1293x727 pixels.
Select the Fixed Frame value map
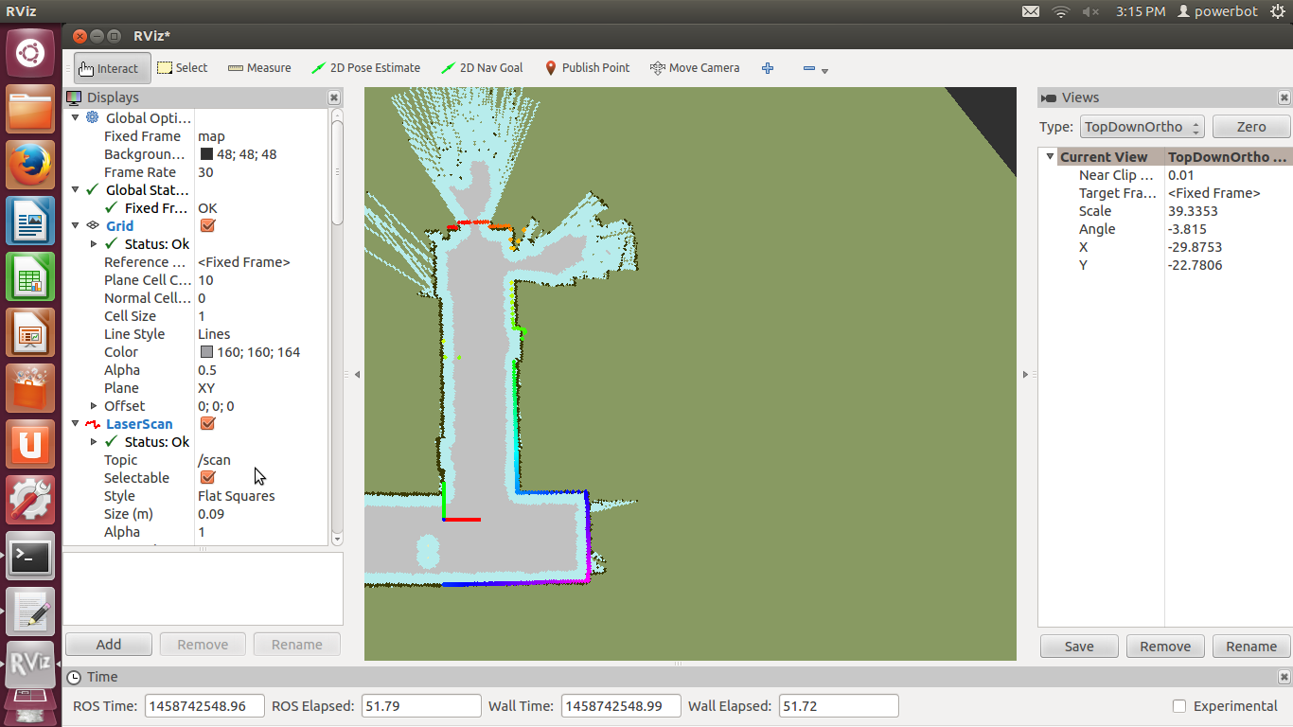tap(211, 135)
